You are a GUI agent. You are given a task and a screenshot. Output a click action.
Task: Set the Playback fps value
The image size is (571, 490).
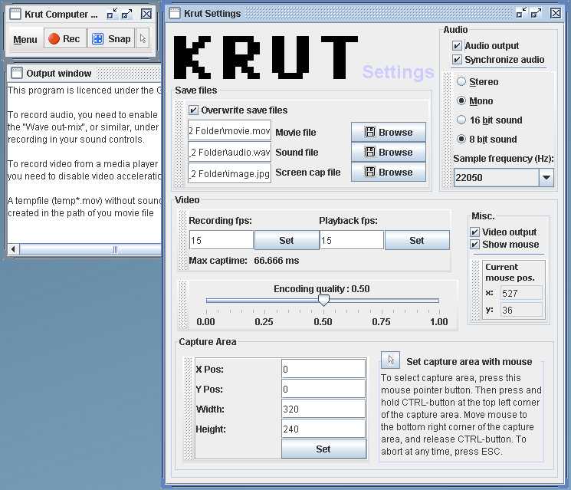(x=417, y=241)
